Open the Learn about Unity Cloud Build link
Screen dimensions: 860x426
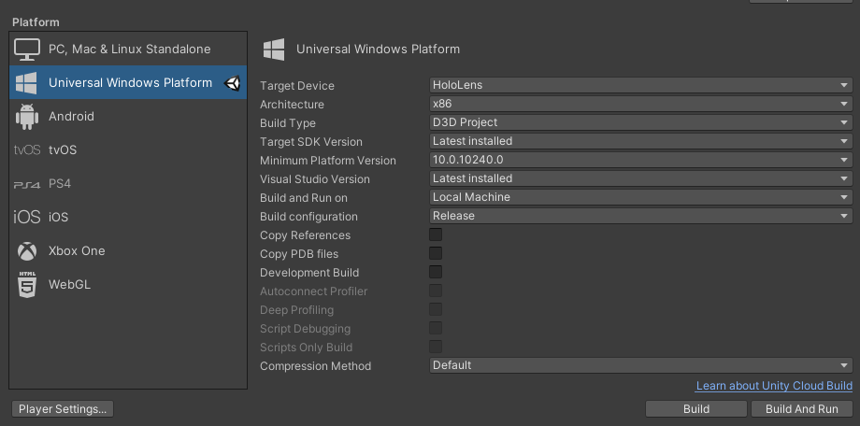tap(774, 386)
